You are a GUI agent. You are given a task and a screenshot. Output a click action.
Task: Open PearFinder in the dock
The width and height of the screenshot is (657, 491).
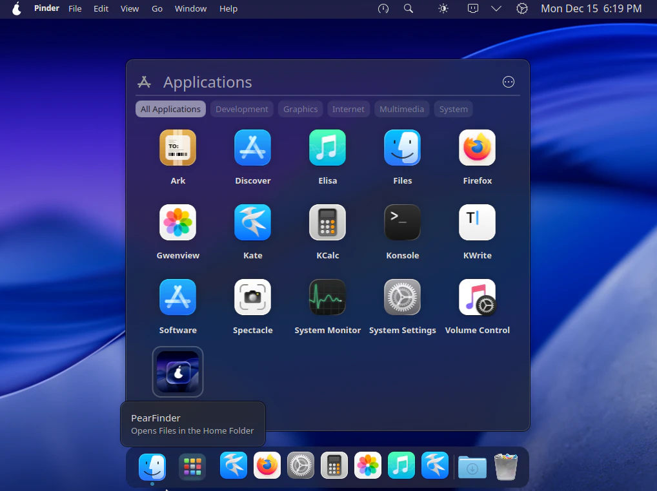coord(152,467)
